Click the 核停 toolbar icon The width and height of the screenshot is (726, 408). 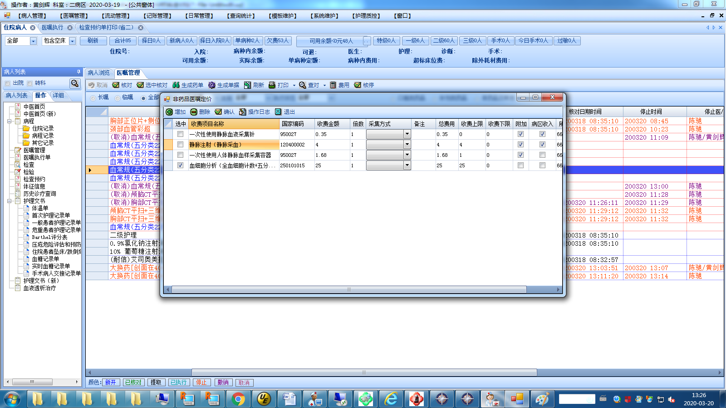pyautogui.click(x=358, y=85)
